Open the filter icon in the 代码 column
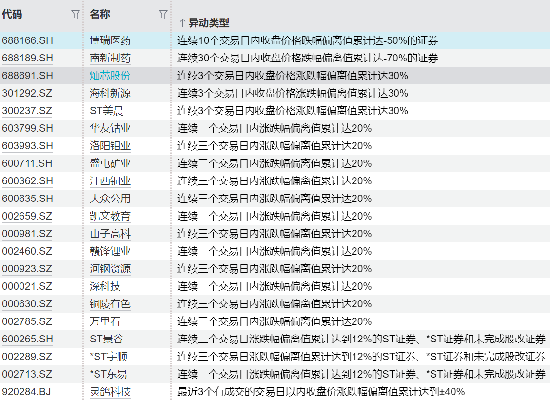550x401 pixels. pos(76,15)
